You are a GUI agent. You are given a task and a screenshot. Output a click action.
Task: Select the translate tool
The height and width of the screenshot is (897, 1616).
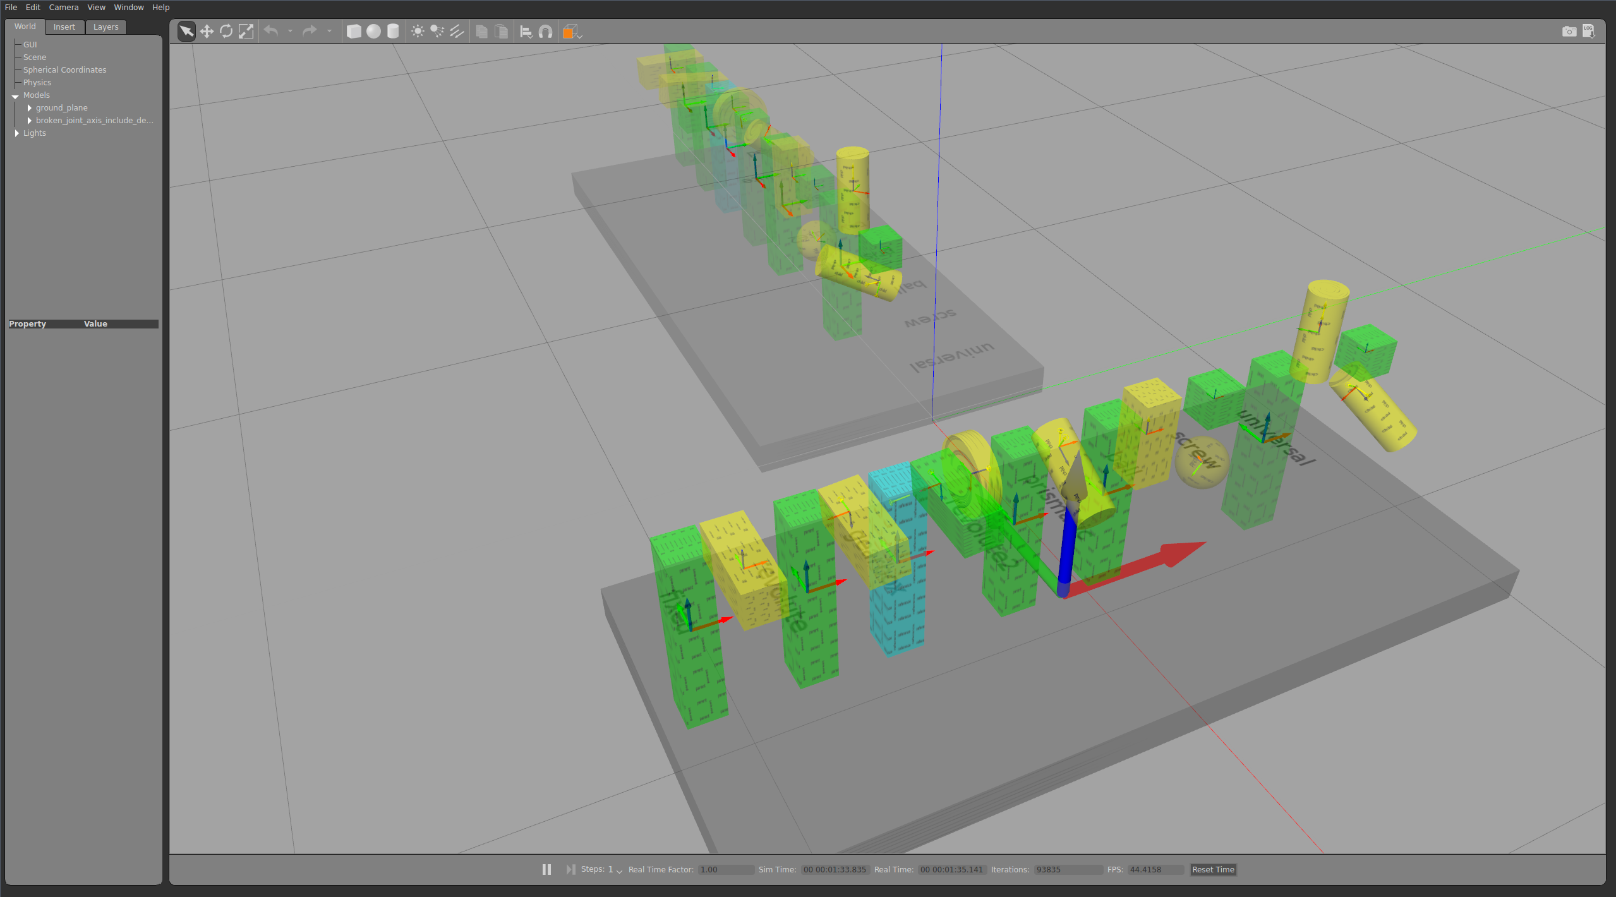point(207,31)
